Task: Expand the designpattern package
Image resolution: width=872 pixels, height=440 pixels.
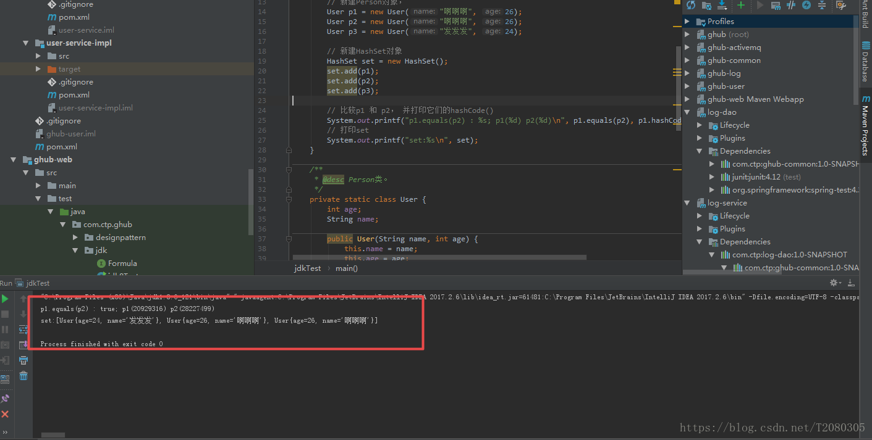Action: pyautogui.click(x=75, y=238)
